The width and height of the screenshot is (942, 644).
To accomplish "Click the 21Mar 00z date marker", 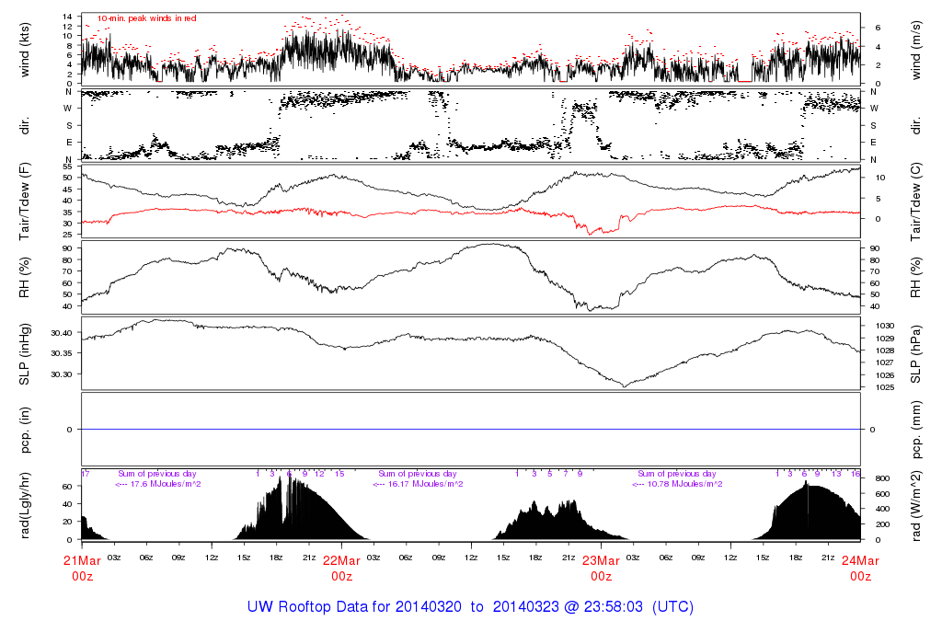I will (82, 568).
